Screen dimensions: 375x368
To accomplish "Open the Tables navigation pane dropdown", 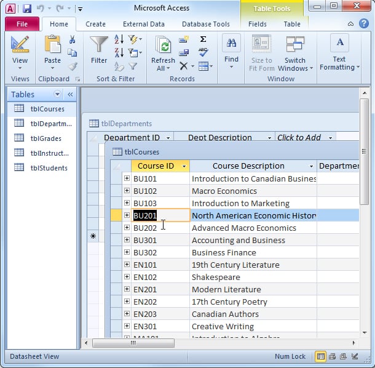I will tap(57, 94).
